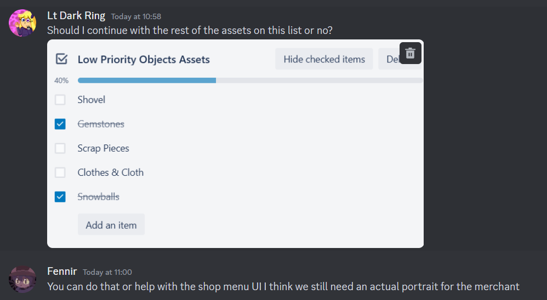The width and height of the screenshot is (547, 300).
Task: Check the Scrap Pieces checkbox
Action: click(x=60, y=148)
